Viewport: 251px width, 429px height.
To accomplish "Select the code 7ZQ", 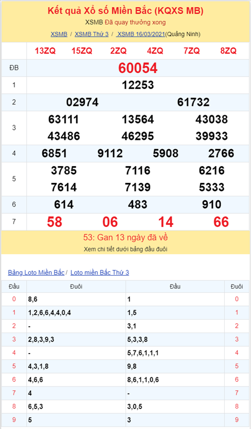I will [192, 51].
